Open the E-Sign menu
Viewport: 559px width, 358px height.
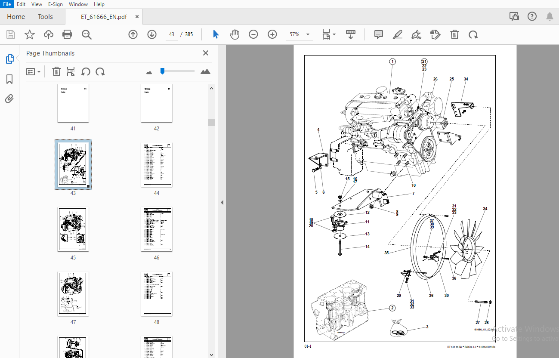click(x=55, y=4)
